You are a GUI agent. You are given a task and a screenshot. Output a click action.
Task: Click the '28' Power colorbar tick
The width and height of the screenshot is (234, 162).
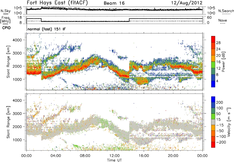click(218, 43)
